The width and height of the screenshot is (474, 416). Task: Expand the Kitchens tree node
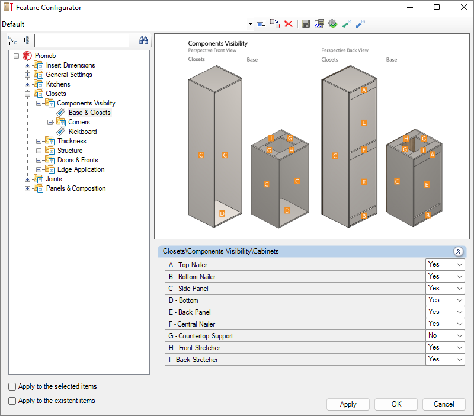28,84
